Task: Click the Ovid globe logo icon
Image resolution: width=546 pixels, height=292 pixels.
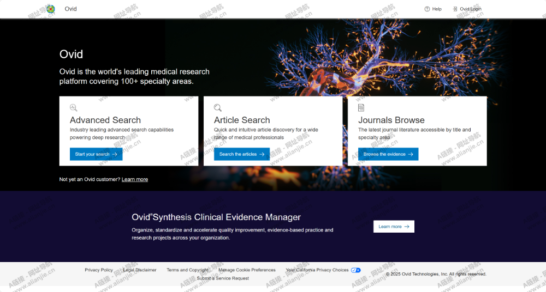Action: point(50,9)
